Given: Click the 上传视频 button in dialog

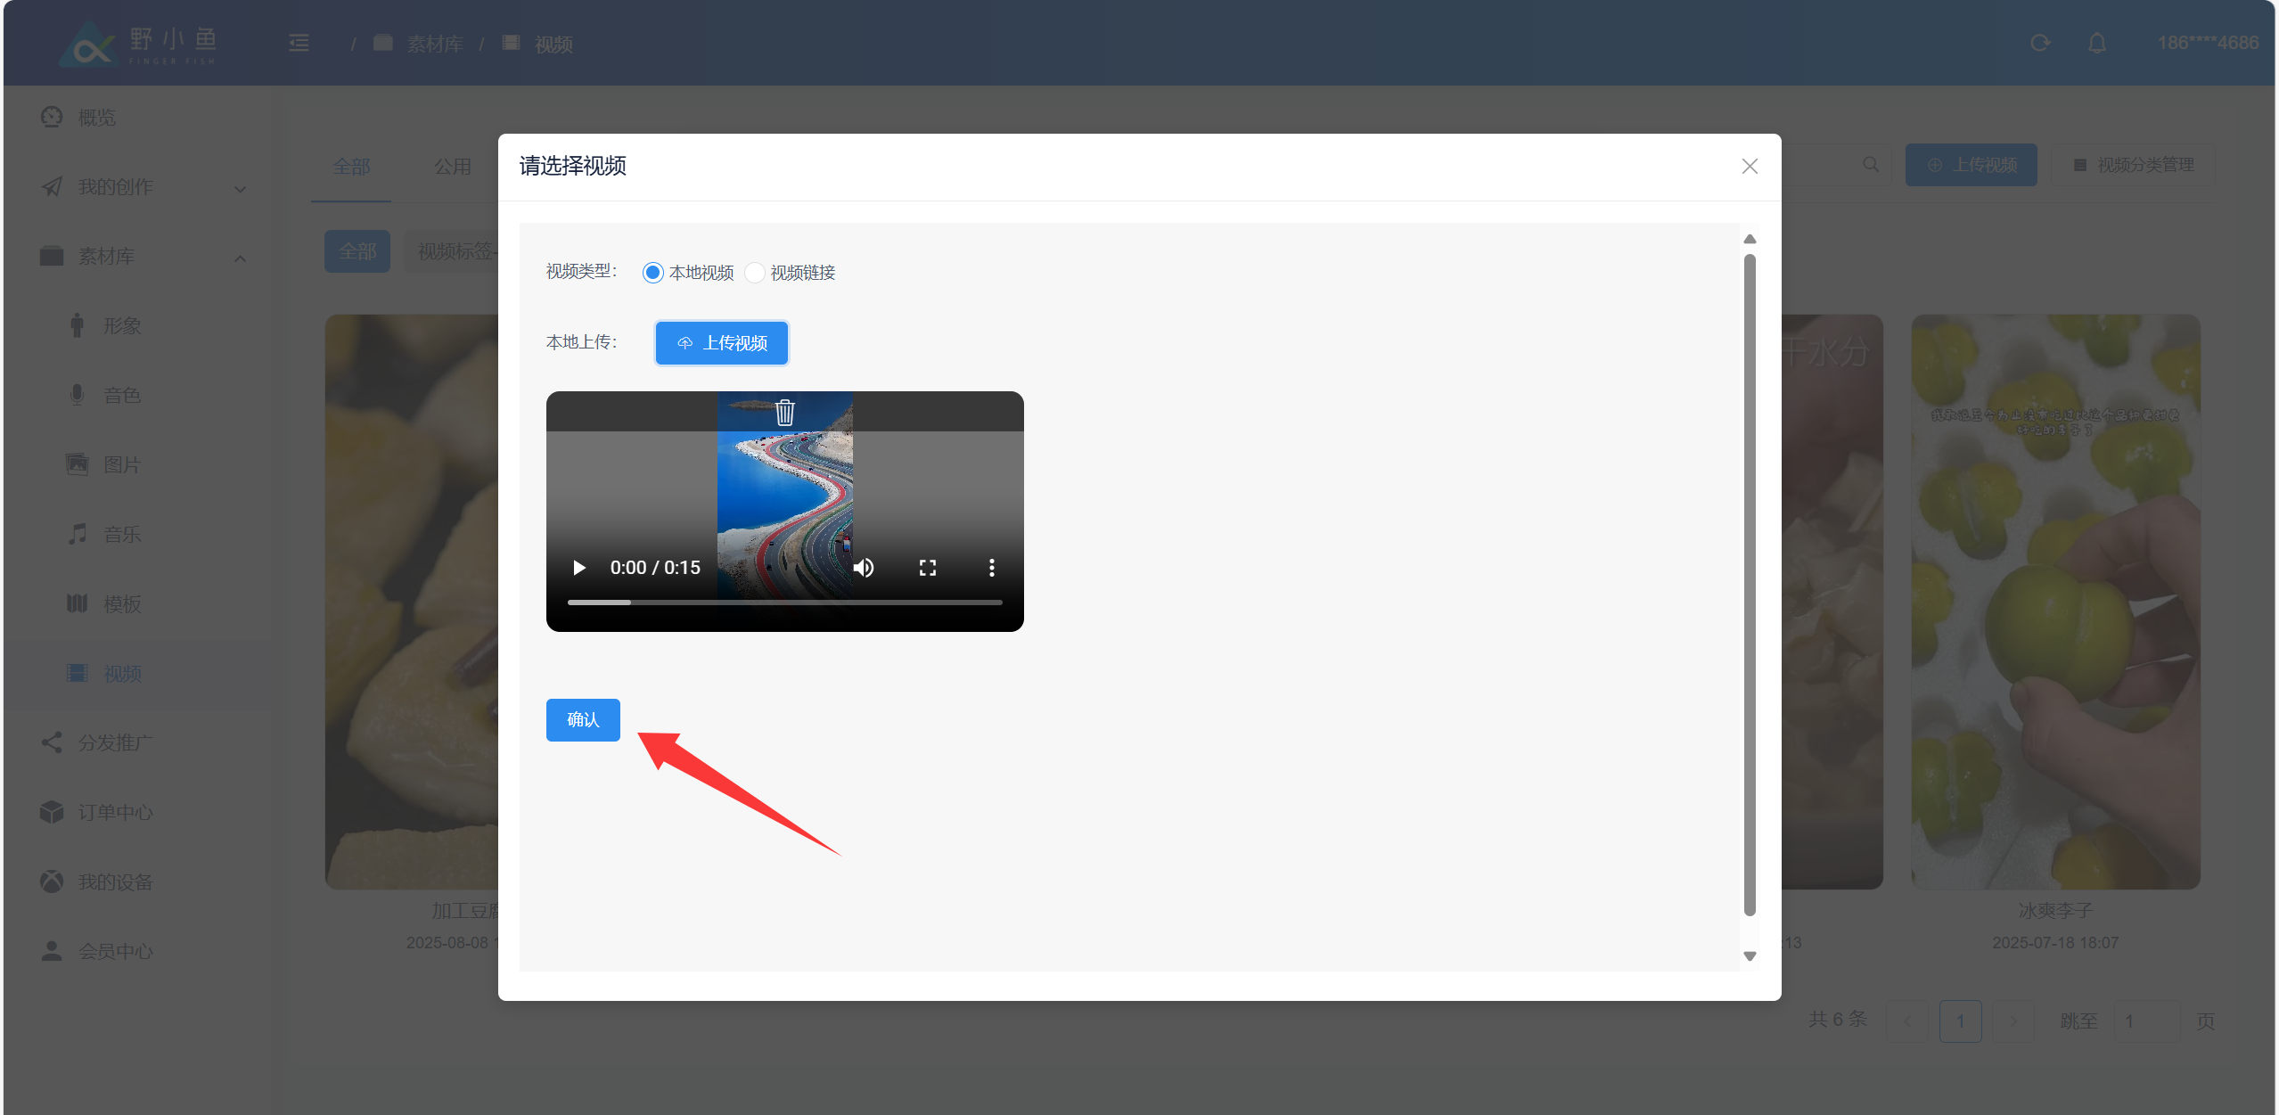Looking at the screenshot, I should 722,343.
